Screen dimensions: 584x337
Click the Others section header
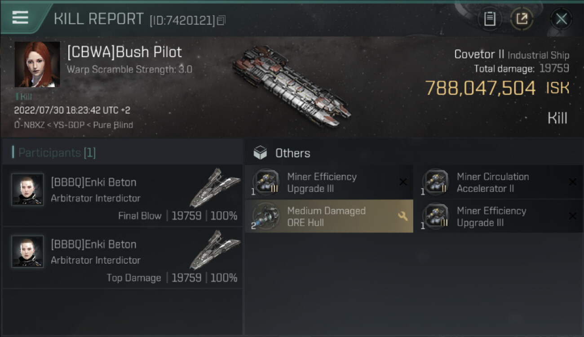292,153
